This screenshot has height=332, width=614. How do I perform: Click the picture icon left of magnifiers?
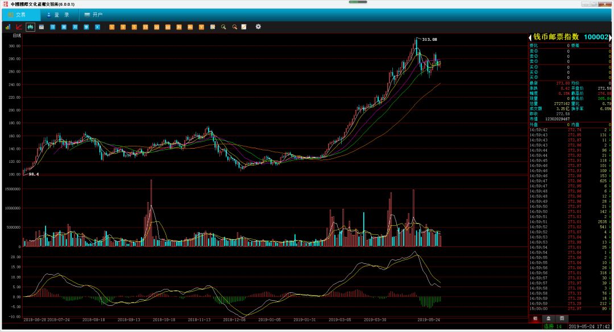click(x=213, y=27)
